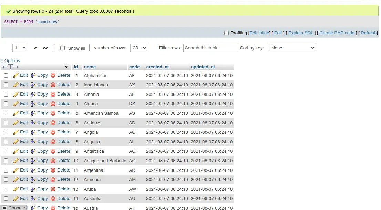Open the Sort by key dropdown
This screenshot has height=210, width=381.
[x=292, y=48]
